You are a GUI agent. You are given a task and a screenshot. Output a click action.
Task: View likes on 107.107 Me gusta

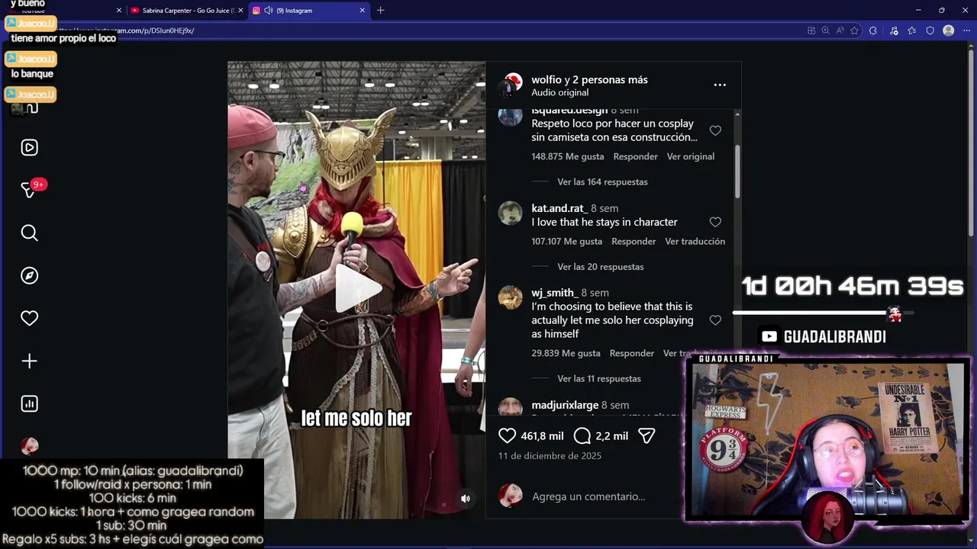click(x=567, y=241)
